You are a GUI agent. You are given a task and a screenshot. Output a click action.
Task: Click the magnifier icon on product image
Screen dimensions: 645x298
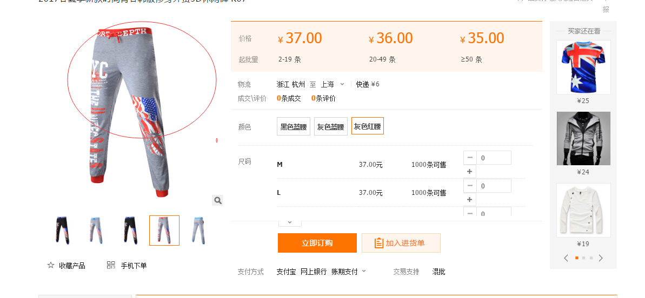(x=217, y=200)
